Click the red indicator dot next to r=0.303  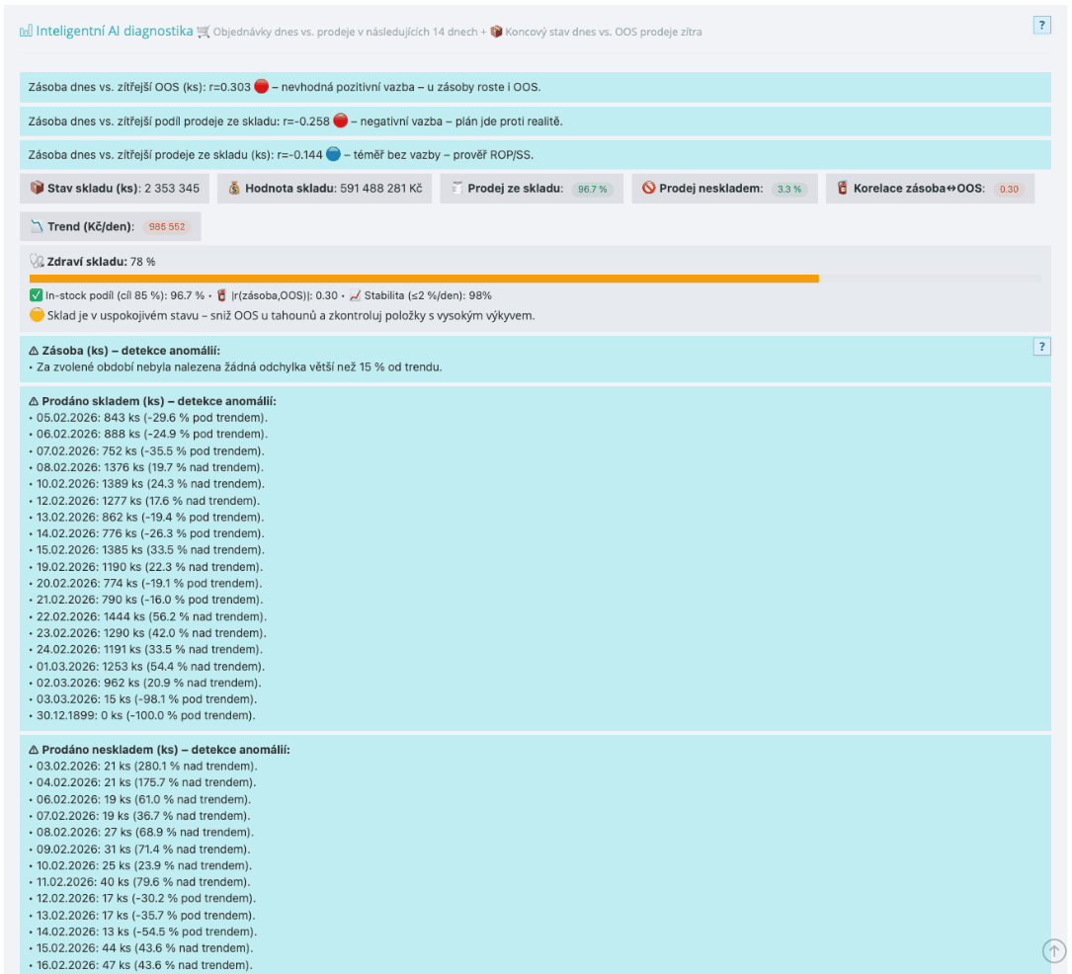coord(261,86)
